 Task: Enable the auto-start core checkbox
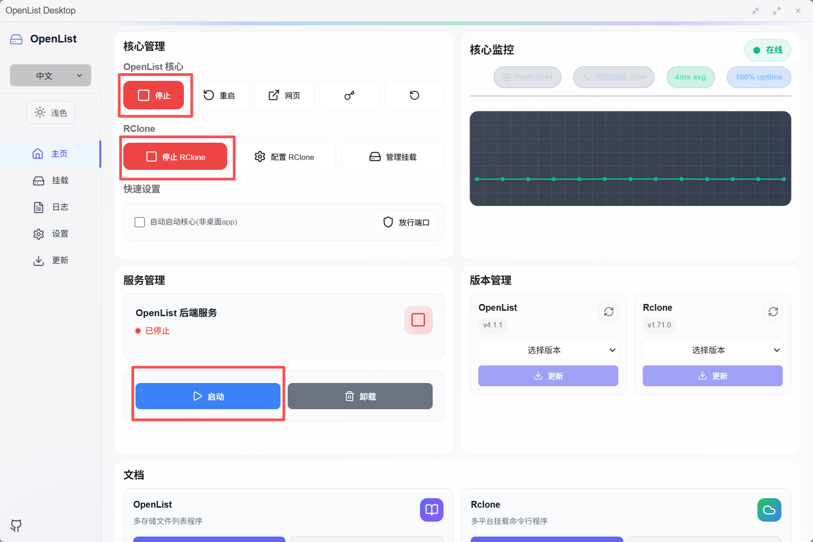(x=140, y=222)
